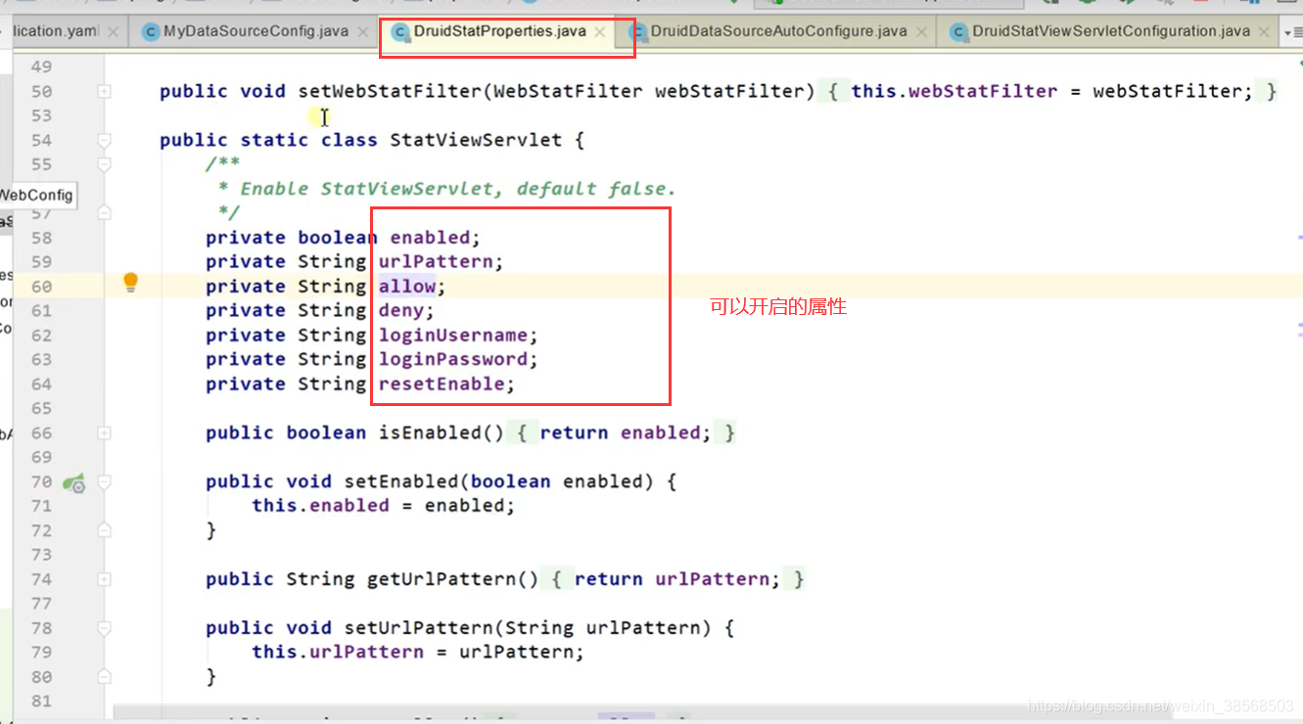This screenshot has width=1303, height=724.
Task: Click the highlighted 'allow' field name
Action: click(406, 287)
